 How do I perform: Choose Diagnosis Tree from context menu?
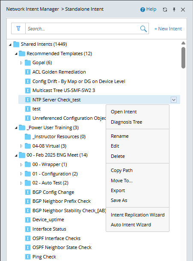(x=126, y=122)
